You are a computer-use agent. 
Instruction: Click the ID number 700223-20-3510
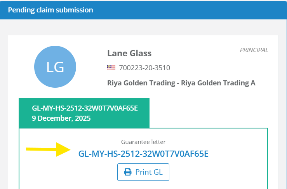click(144, 68)
